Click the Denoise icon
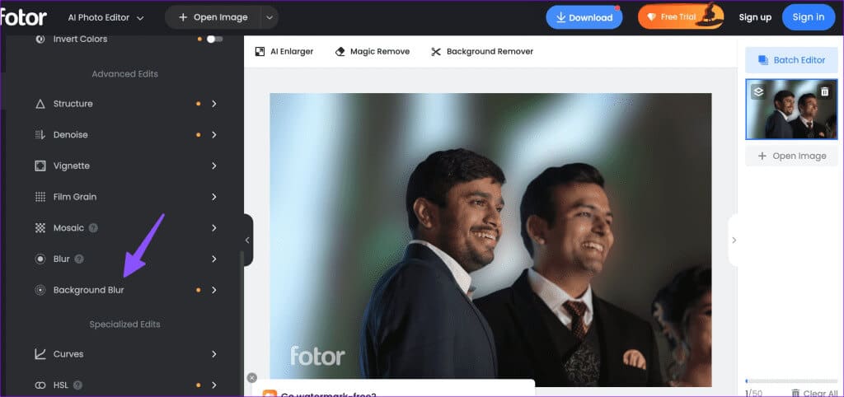 [40, 134]
